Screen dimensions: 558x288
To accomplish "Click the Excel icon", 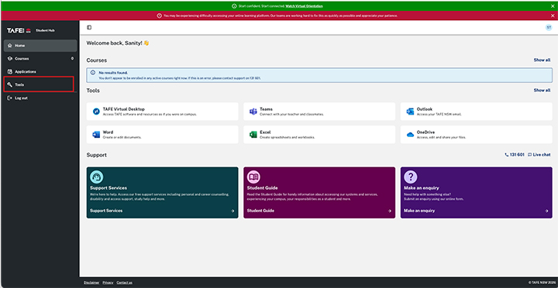I will click(253, 135).
